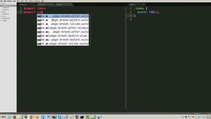Choose pgbb:a page-break-before:auto suggestion
211x119 pixels.
(63, 20)
